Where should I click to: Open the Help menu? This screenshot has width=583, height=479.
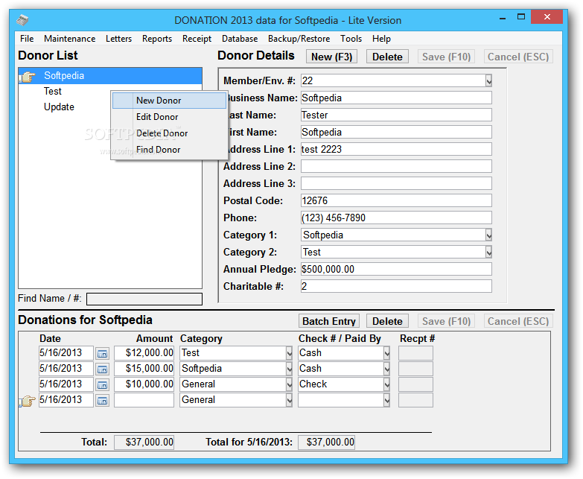click(381, 39)
